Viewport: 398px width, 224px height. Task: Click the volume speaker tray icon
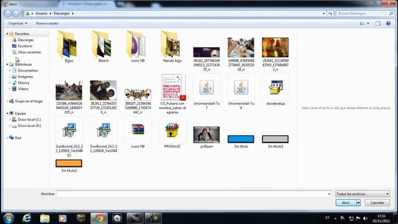coord(365,218)
